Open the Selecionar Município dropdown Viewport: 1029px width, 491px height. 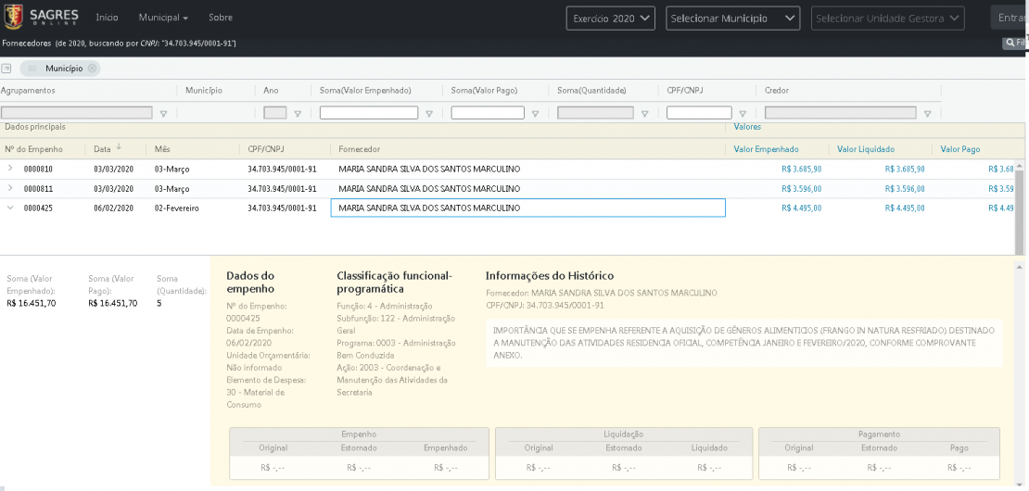coord(733,19)
